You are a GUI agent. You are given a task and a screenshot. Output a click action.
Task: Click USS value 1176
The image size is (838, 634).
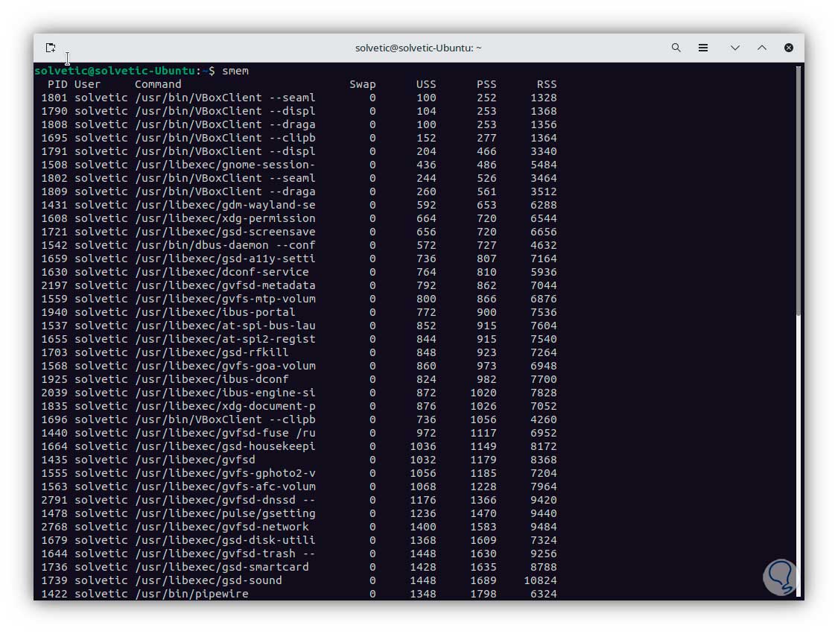[x=423, y=500]
